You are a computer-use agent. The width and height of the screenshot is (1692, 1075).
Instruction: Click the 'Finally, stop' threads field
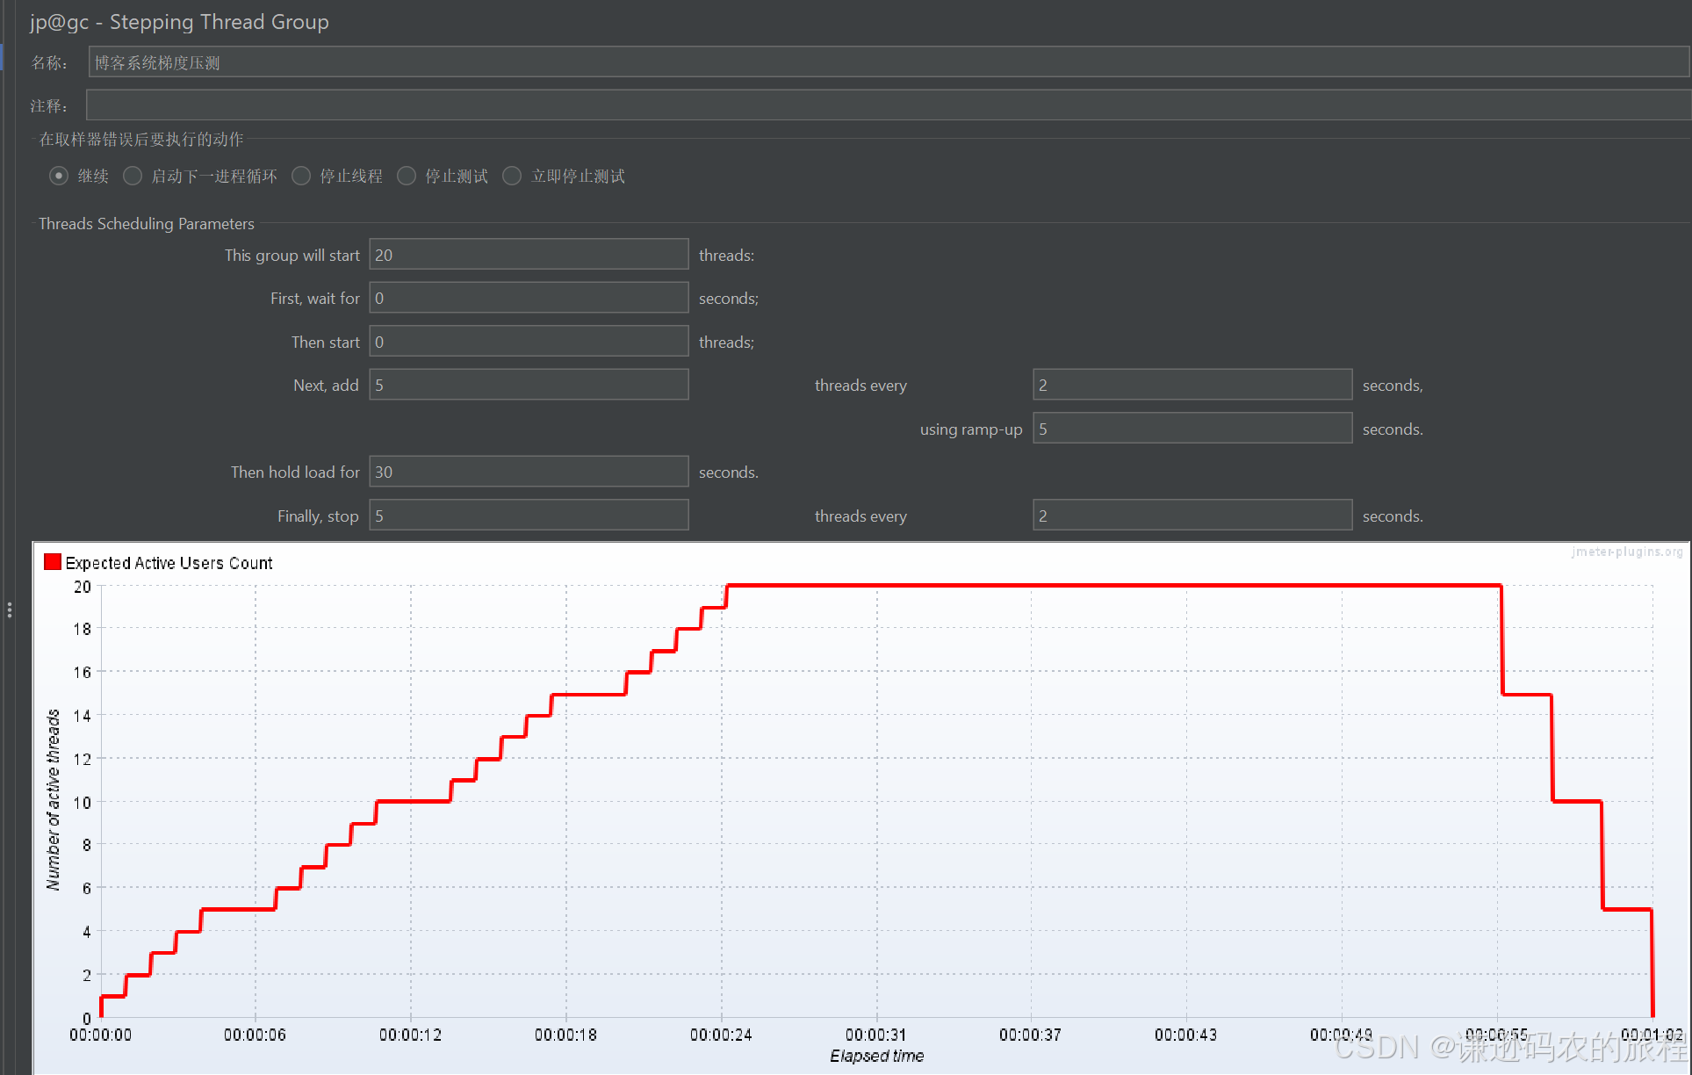coord(529,516)
